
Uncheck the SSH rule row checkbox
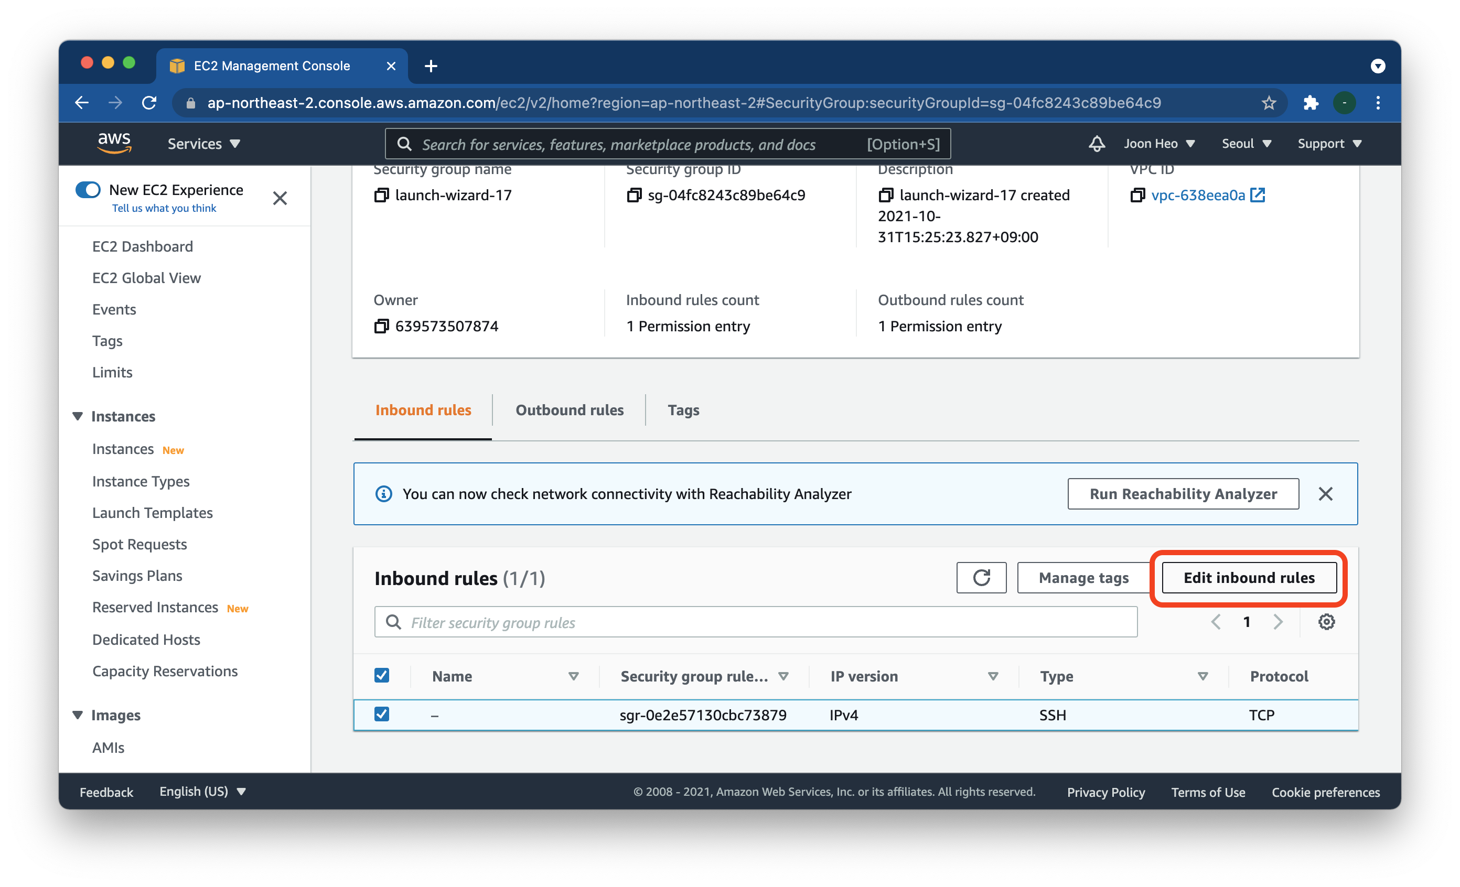click(382, 714)
